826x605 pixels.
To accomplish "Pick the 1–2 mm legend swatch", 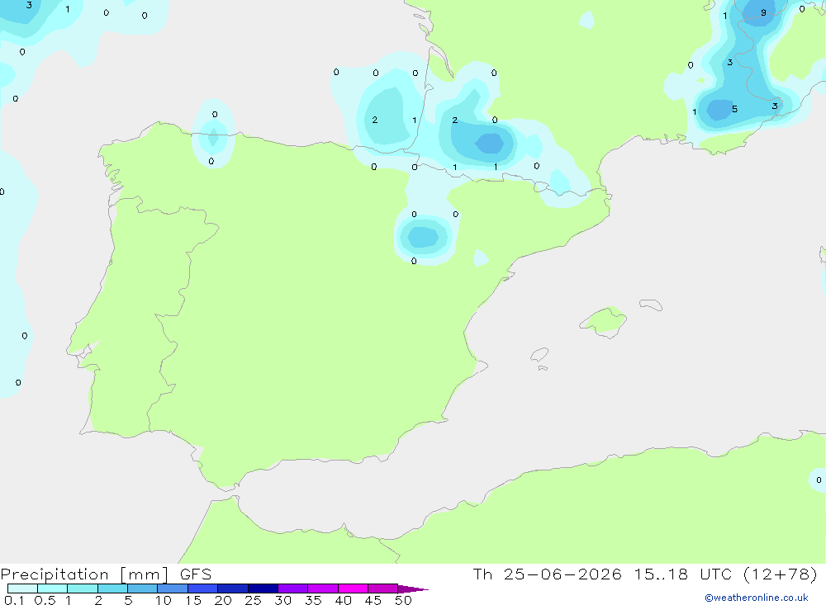I will tap(82, 588).
